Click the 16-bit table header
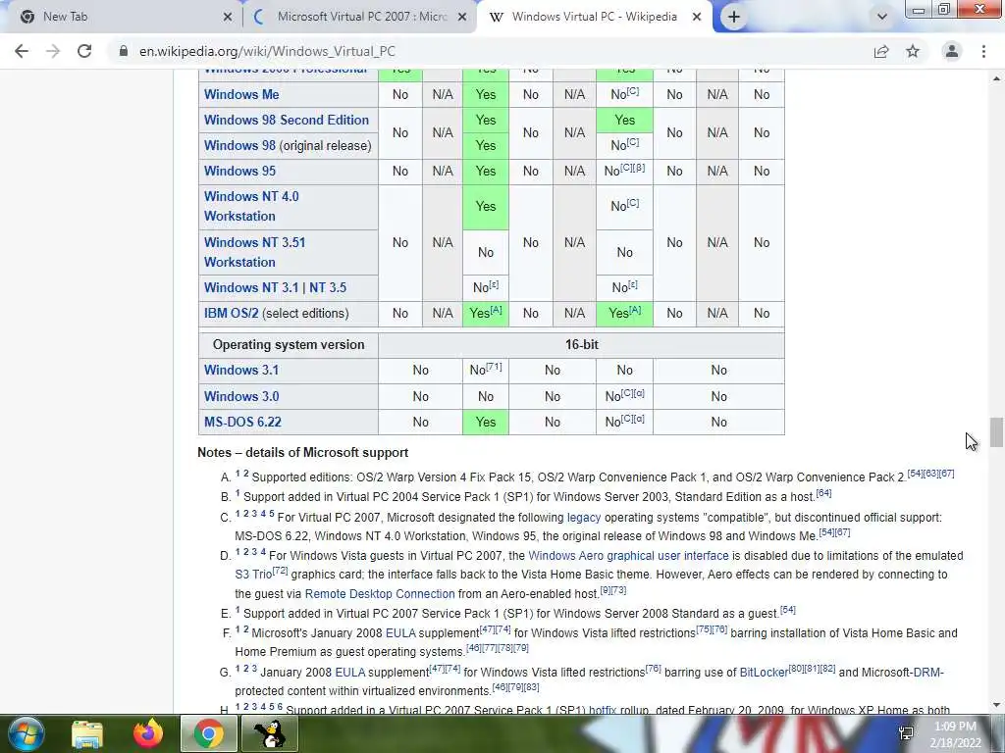 point(581,344)
